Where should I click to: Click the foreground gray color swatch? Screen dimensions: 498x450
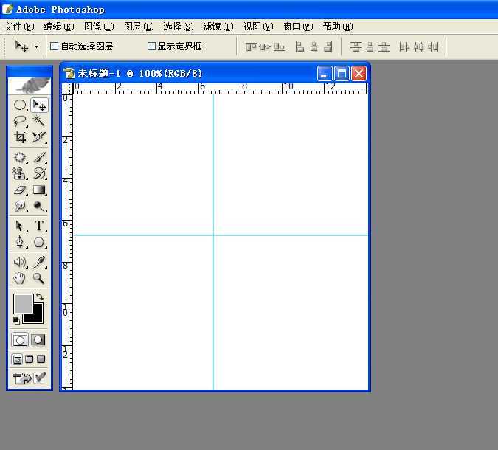pyautogui.click(x=22, y=302)
